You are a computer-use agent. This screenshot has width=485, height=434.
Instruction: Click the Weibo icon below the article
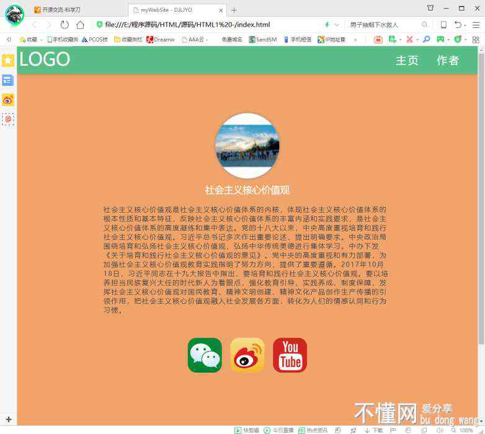click(x=247, y=355)
